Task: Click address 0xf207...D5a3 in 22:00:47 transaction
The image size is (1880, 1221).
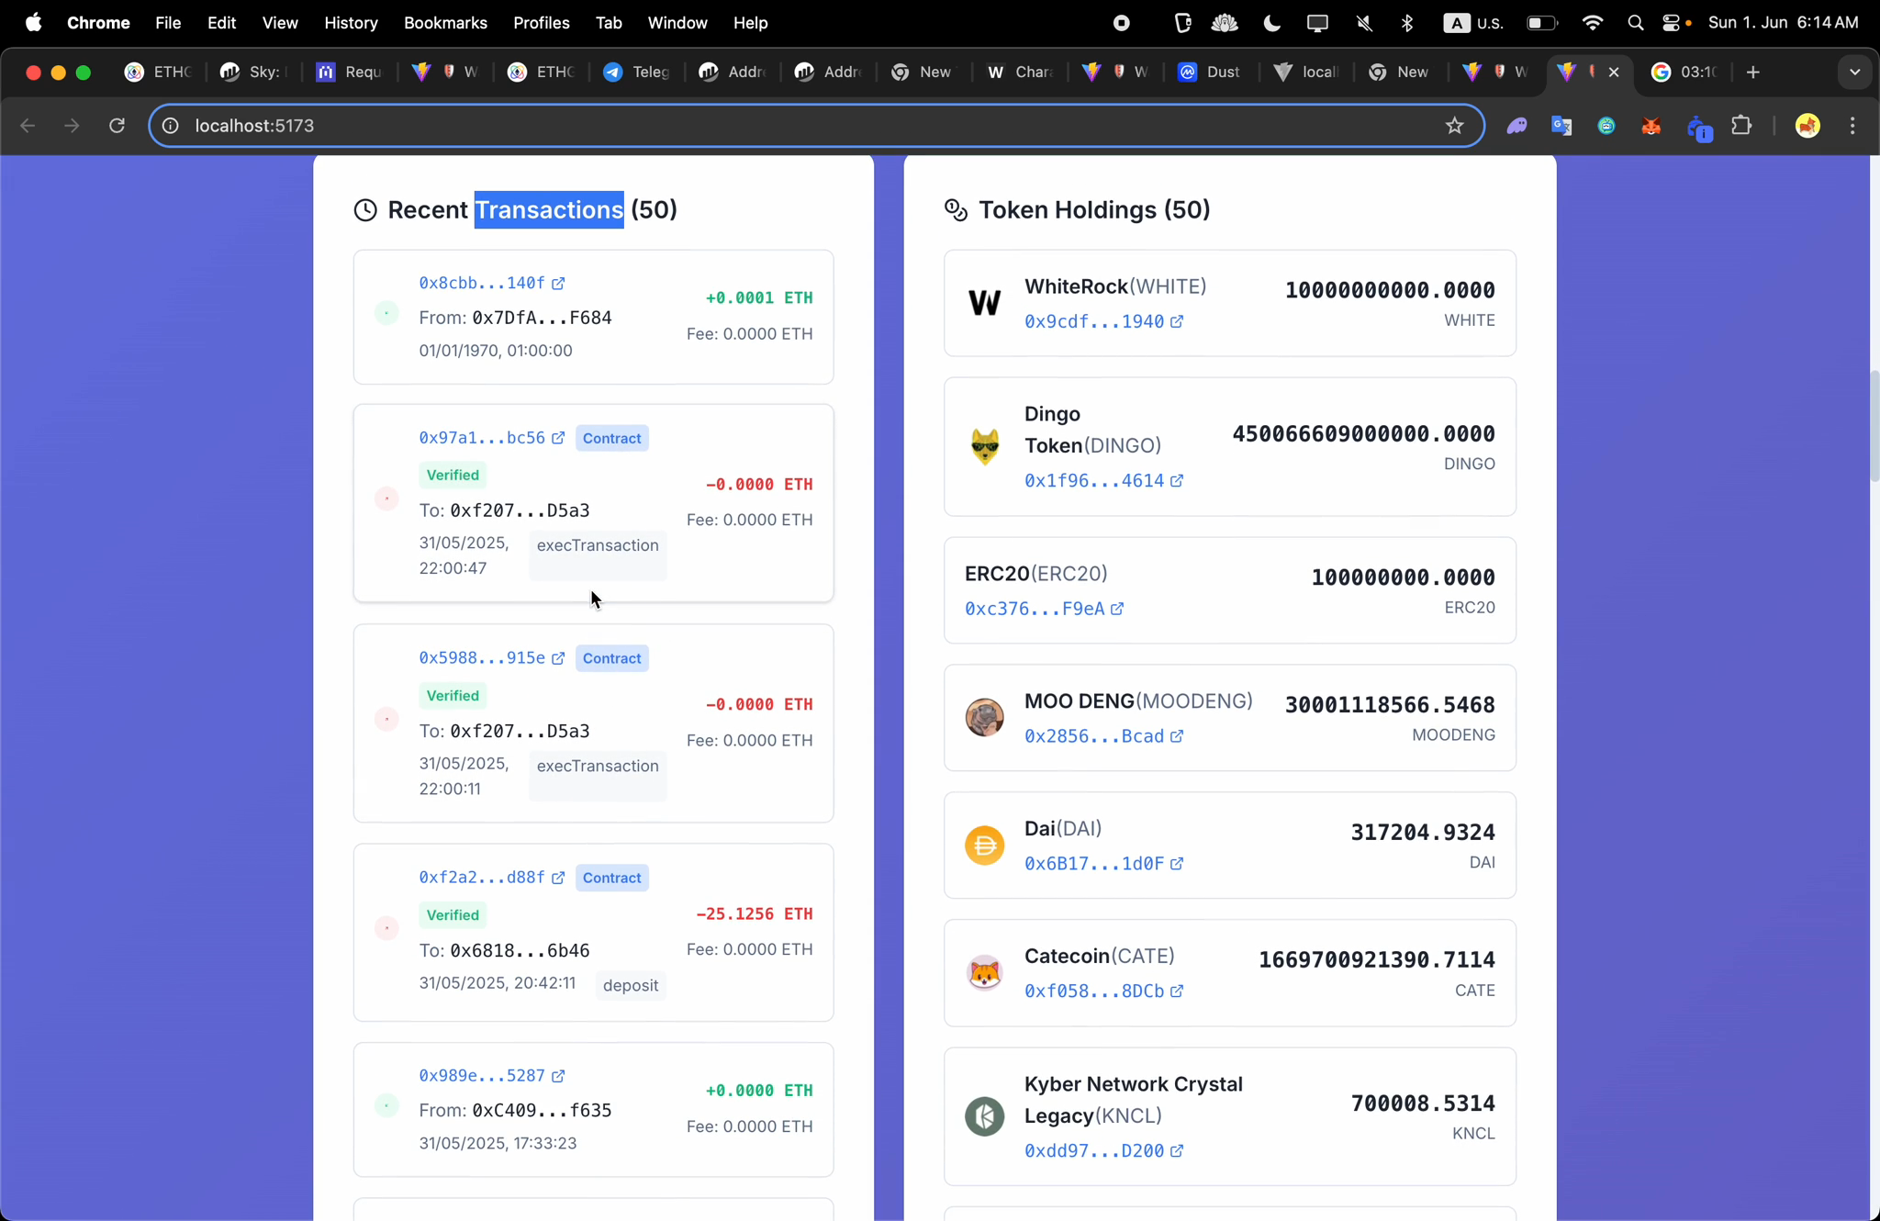Action: click(x=520, y=510)
